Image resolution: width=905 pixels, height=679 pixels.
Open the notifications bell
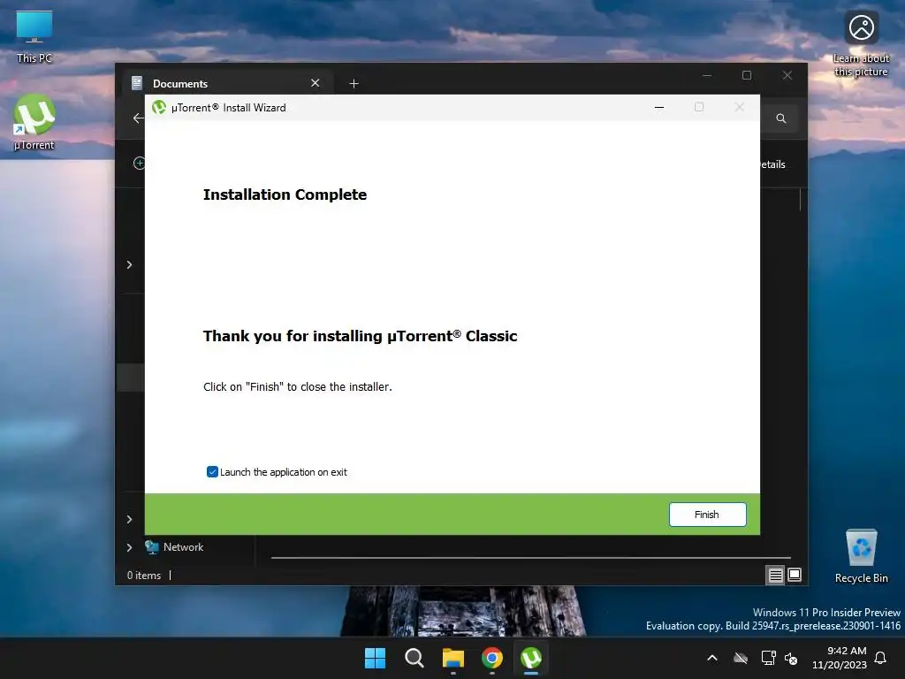click(880, 658)
